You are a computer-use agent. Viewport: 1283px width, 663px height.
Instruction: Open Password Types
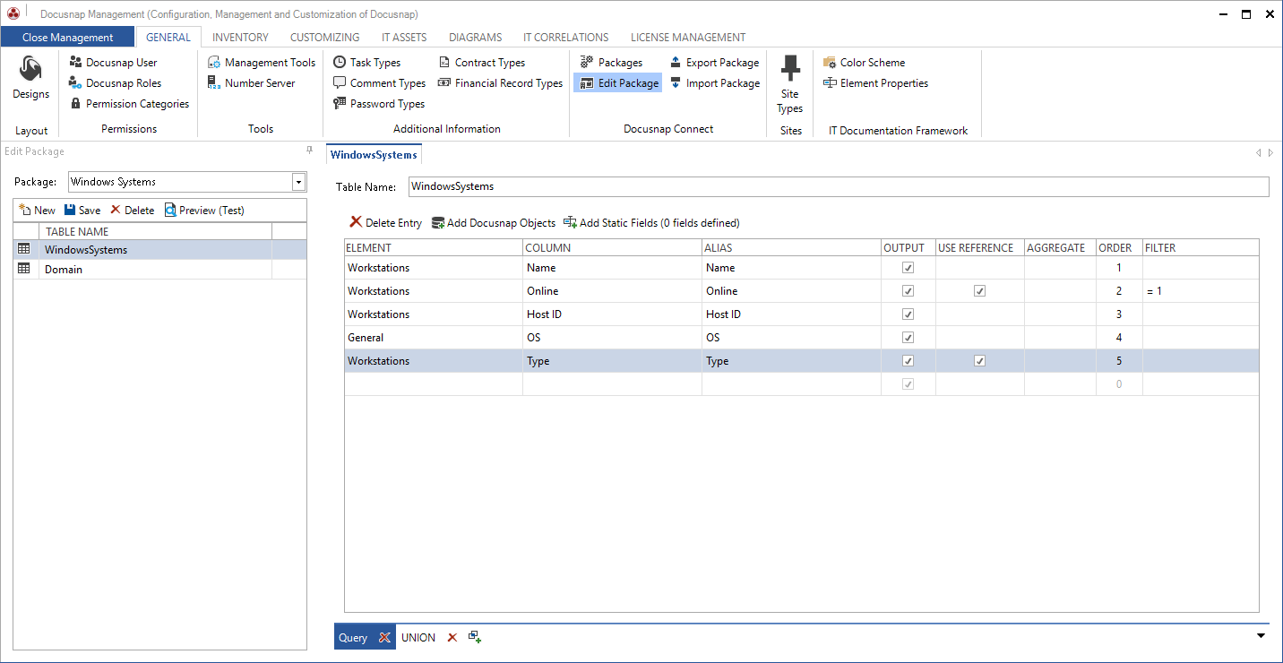(378, 104)
